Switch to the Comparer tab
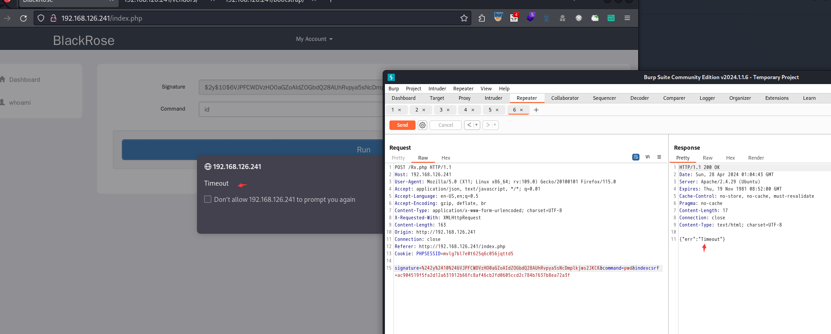The height and width of the screenshot is (334, 831). (x=674, y=98)
